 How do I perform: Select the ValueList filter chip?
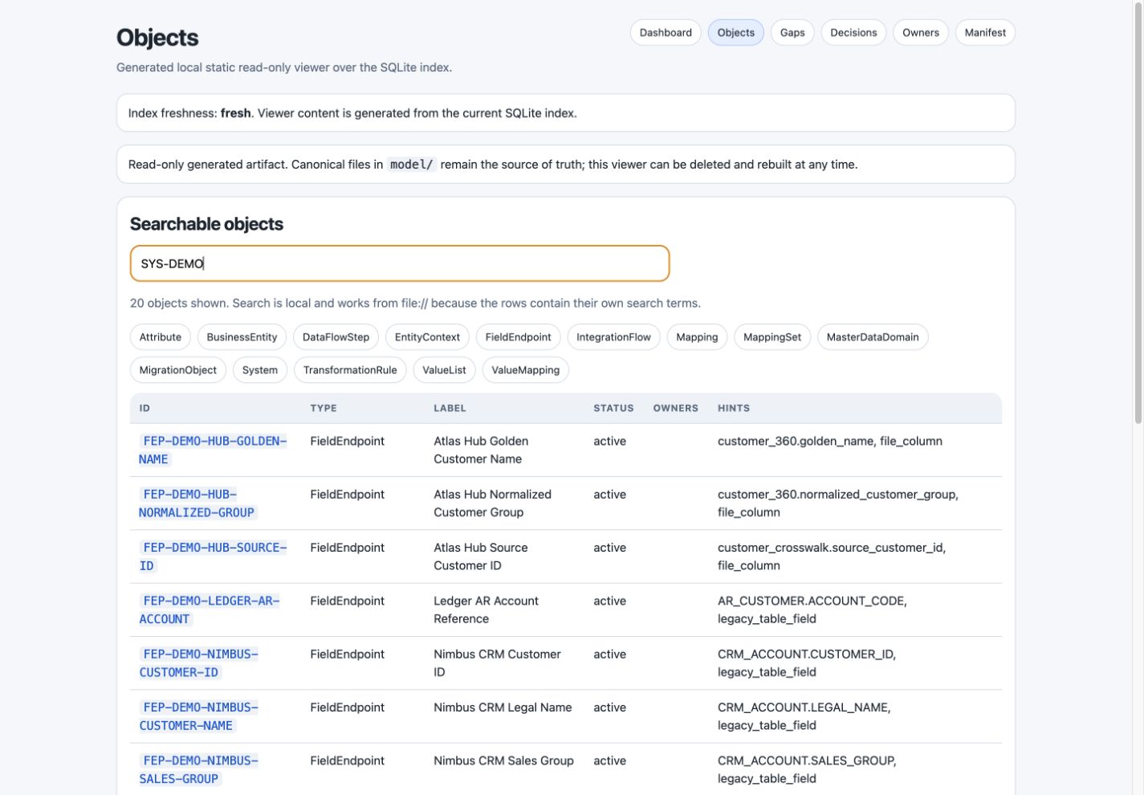pos(444,370)
